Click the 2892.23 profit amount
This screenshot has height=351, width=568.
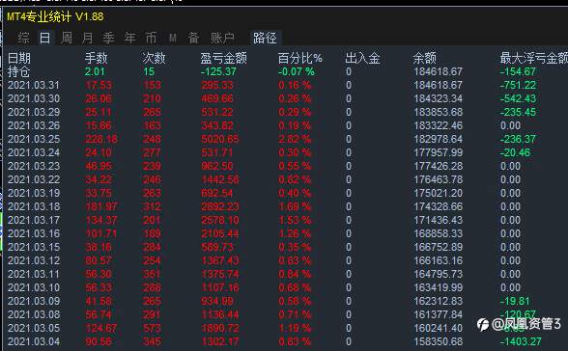tap(220, 206)
